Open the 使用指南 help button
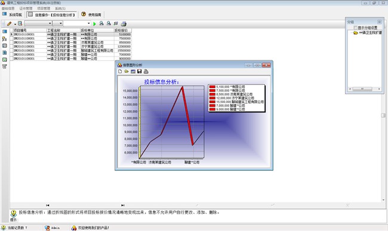This screenshot has height=231, width=388. click(x=91, y=14)
